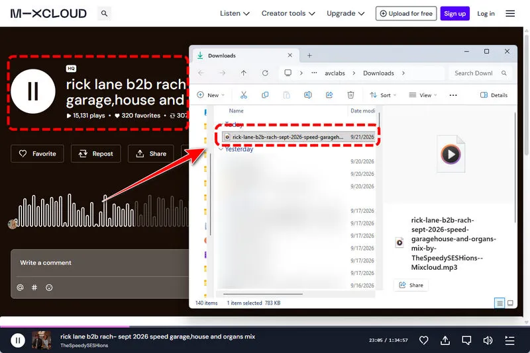Share the file via Explorer toolbar icon

coord(329,95)
